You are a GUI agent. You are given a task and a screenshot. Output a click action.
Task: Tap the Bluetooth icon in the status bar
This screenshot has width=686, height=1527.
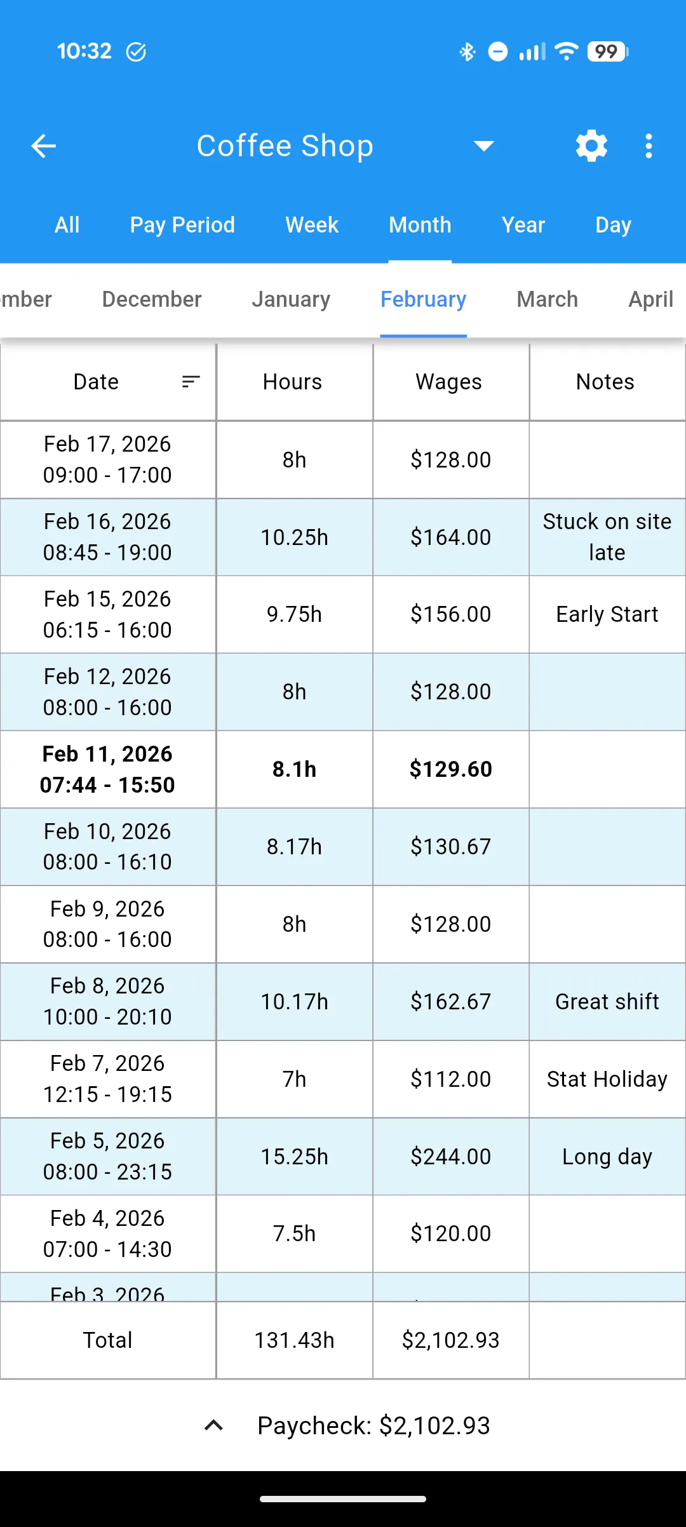[467, 51]
